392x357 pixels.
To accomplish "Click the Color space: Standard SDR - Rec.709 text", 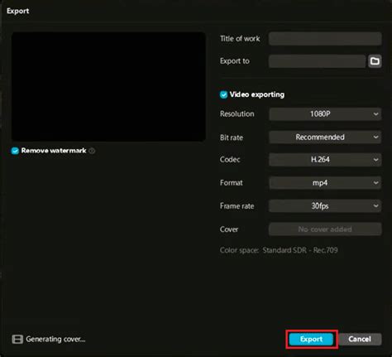I will 279,250.
